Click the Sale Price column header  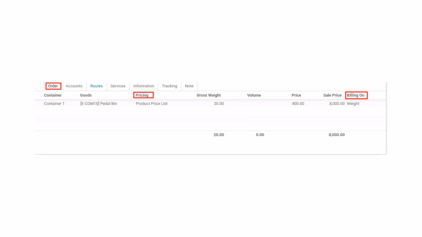pos(332,95)
